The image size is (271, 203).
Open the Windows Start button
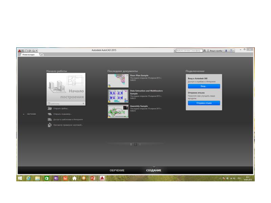click(x=20, y=178)
